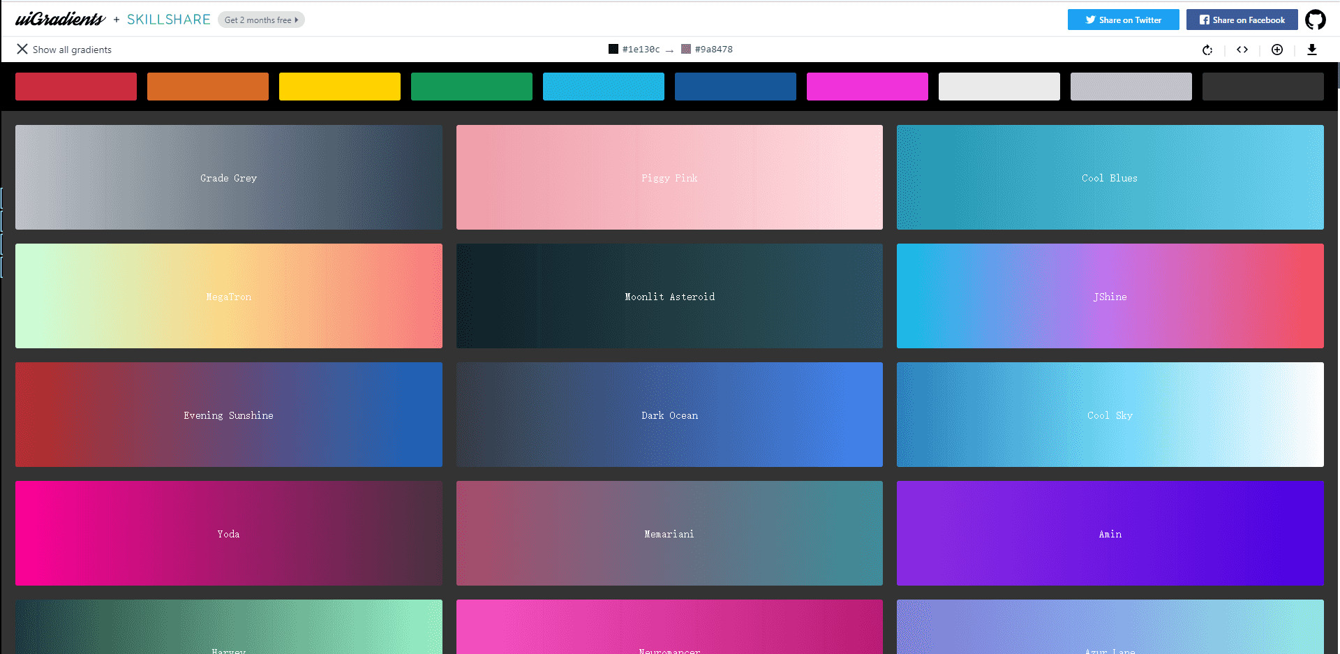The image size is (1340, 654).
Task: Pick the Evening Sunshine gradient
Action: click(229, 415)
